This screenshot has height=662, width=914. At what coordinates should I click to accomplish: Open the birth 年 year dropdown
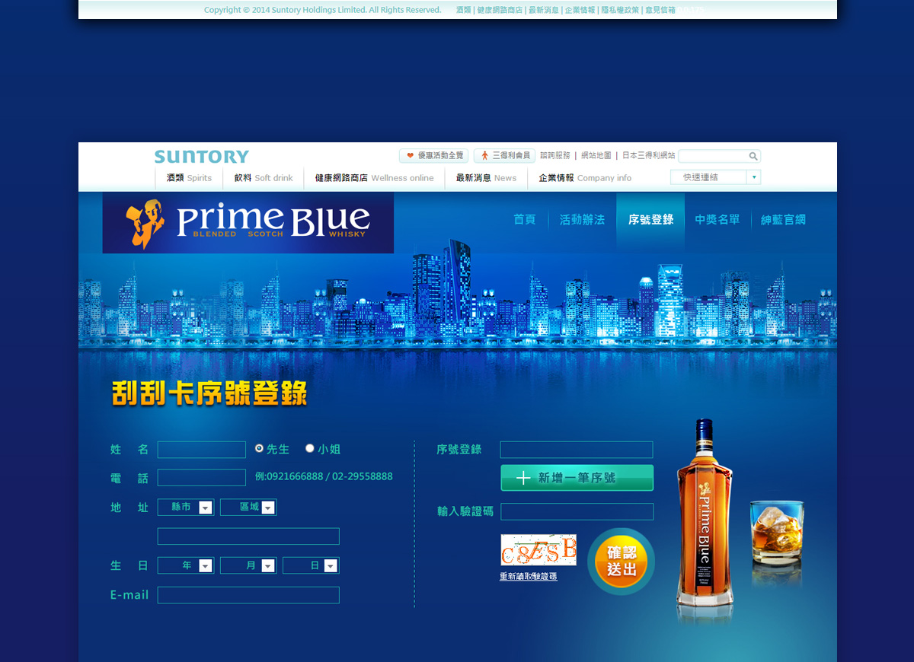click(x=186, y=565)
